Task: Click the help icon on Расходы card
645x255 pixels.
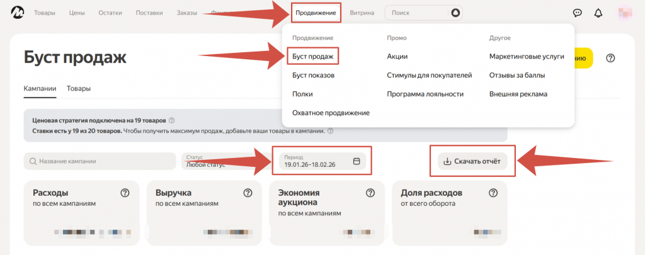Action: pyautogui.click(x=125, y=193)
